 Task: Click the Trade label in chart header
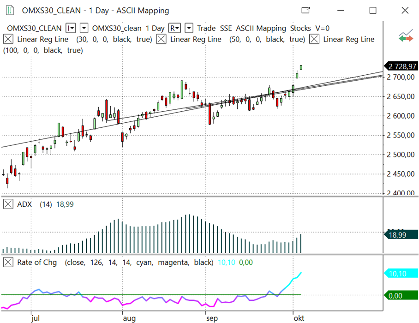tap(206, 29)
